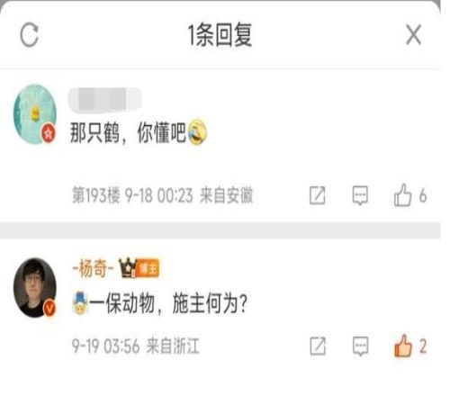Tap the red star badge on the first avatar
450x396 pixels.
click(49, 132)
